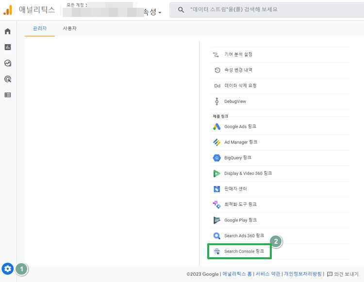Image resolution: width=364 pixels, height=282 pixels.
Task: Click the Search Console icon
Action: point(217,251)
